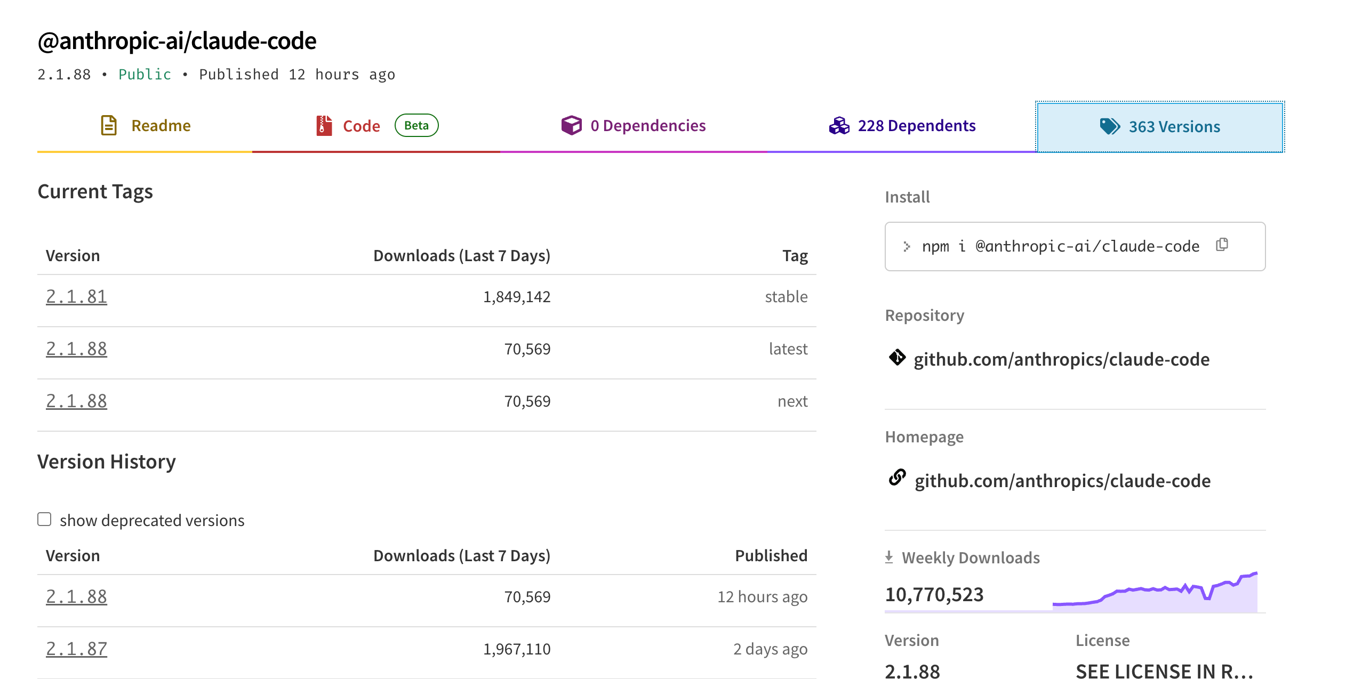Copy the npm install command

1222,245
